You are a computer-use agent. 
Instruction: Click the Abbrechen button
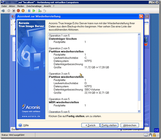click(130, 125)
